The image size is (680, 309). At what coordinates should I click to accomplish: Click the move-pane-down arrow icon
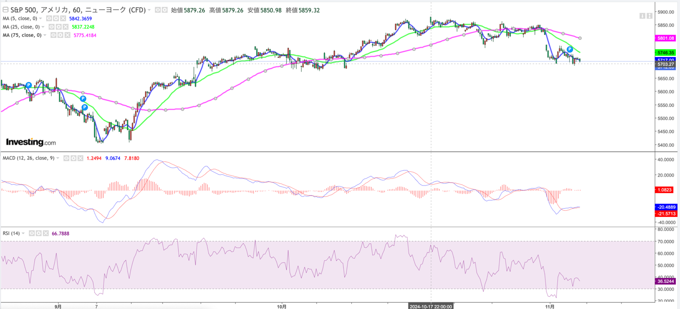(x=642, y=16)
